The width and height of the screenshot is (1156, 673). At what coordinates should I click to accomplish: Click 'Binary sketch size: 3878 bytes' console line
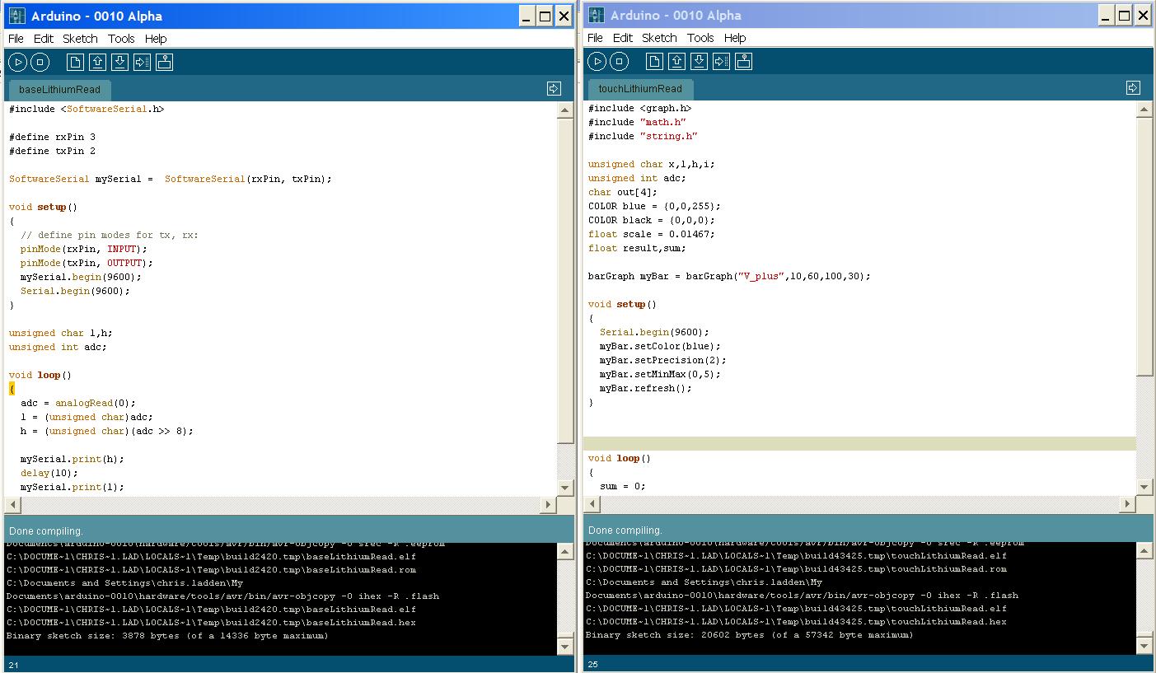click(x=167, y=636)
